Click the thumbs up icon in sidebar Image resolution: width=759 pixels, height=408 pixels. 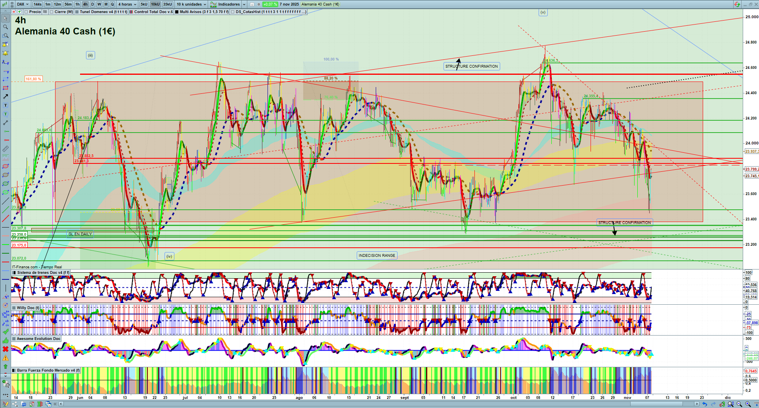[6, 341]
